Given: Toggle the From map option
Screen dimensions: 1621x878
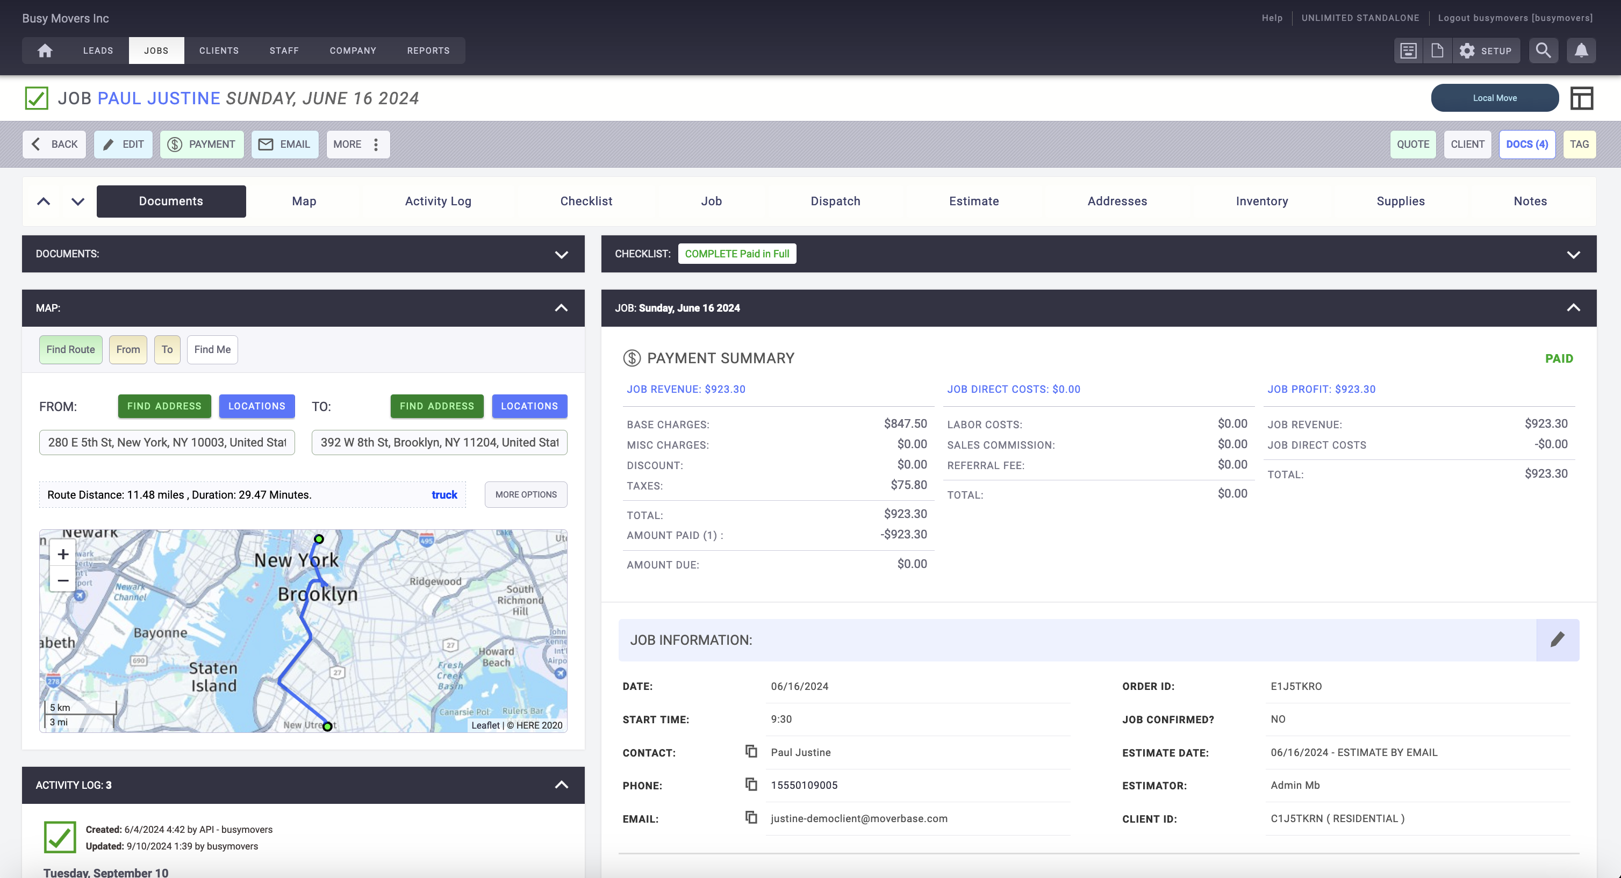Looking at the screenshot, I should (x=128, y=350).
